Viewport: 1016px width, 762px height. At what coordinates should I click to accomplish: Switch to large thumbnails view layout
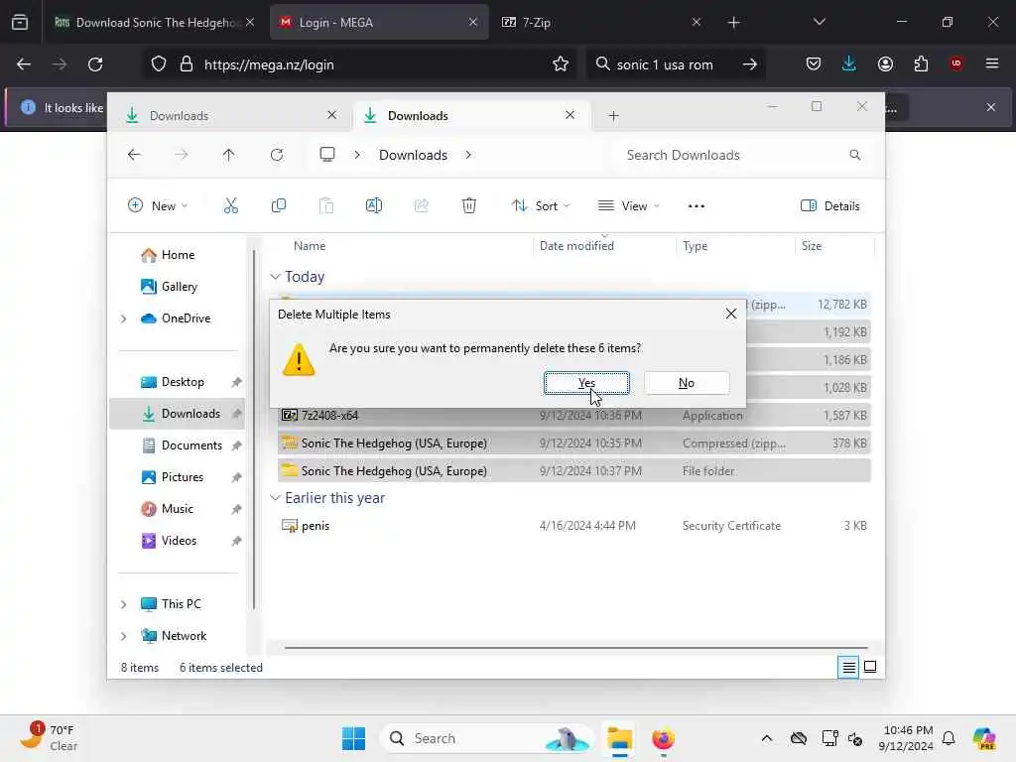(870, 667)
